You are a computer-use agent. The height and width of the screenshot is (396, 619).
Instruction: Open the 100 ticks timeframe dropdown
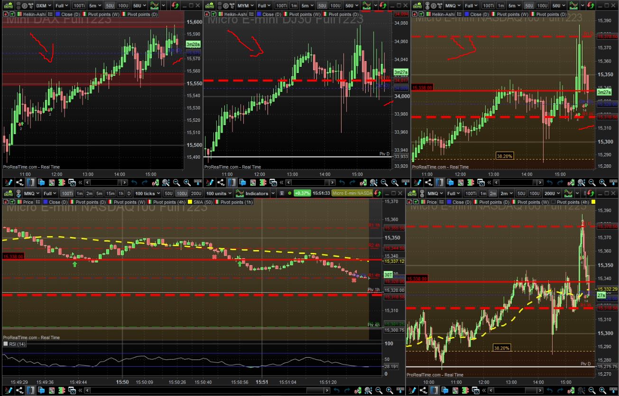(147, 193)
